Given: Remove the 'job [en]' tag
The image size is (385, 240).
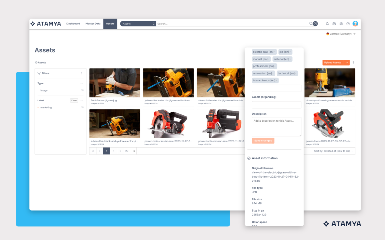Looking at the screenshot, I should click(290, 52).
